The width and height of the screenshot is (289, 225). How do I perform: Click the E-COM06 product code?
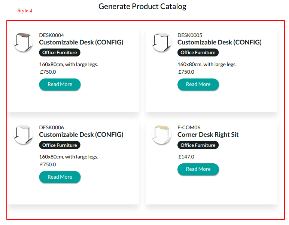tap(189, 127)
